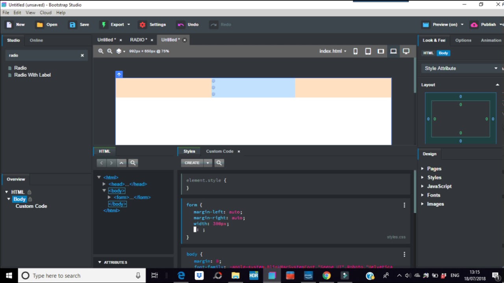Collapse the Layout section

pyautogui.click(x=497, y=85)
